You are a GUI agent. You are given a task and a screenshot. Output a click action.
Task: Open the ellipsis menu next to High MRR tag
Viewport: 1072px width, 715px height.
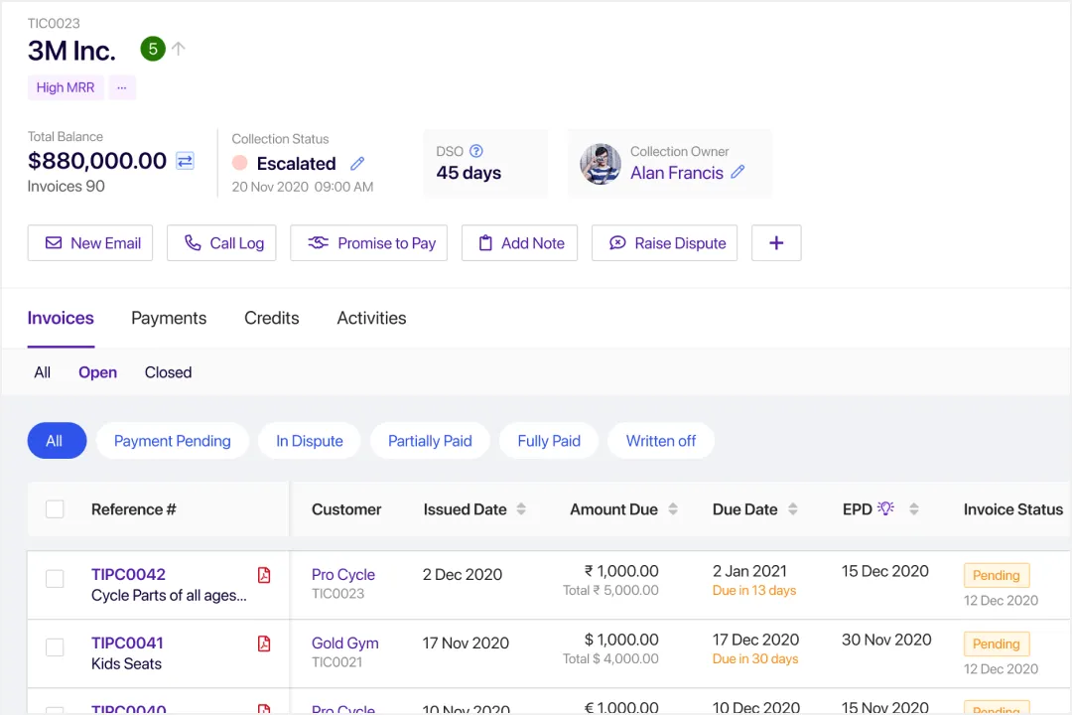(121, 87)
